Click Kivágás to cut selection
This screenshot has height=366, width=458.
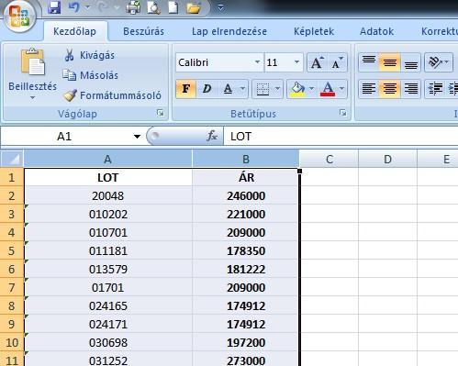point(89,55)
